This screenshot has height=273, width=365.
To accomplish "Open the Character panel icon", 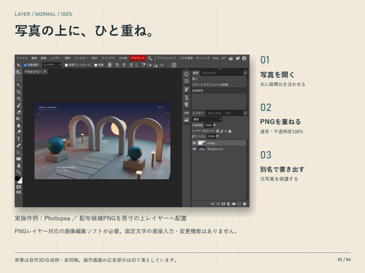I will click(186, 98).
